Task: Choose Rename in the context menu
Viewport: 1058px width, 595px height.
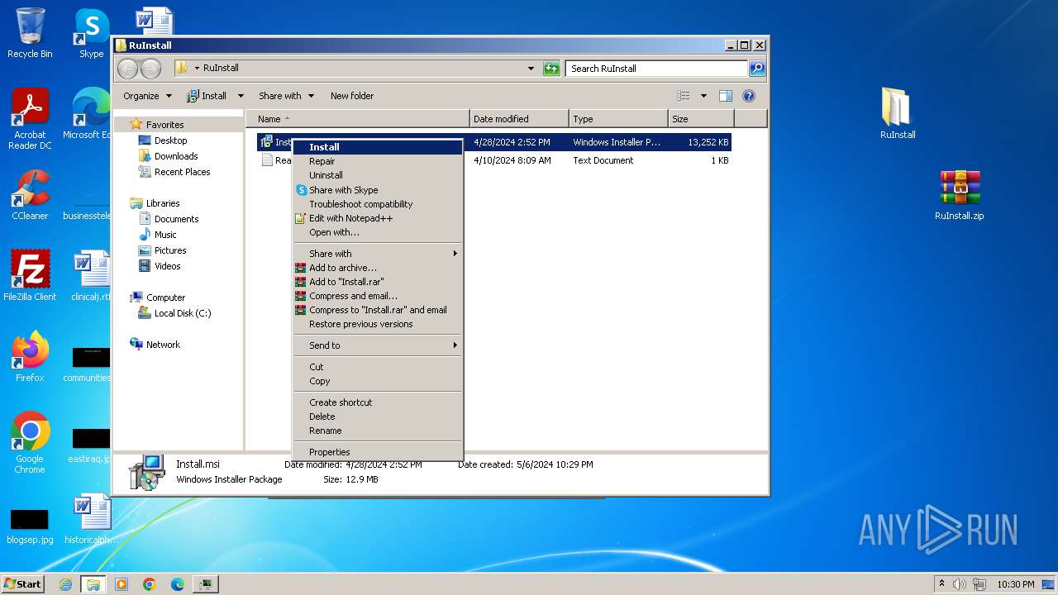Action: coord(378,431)
